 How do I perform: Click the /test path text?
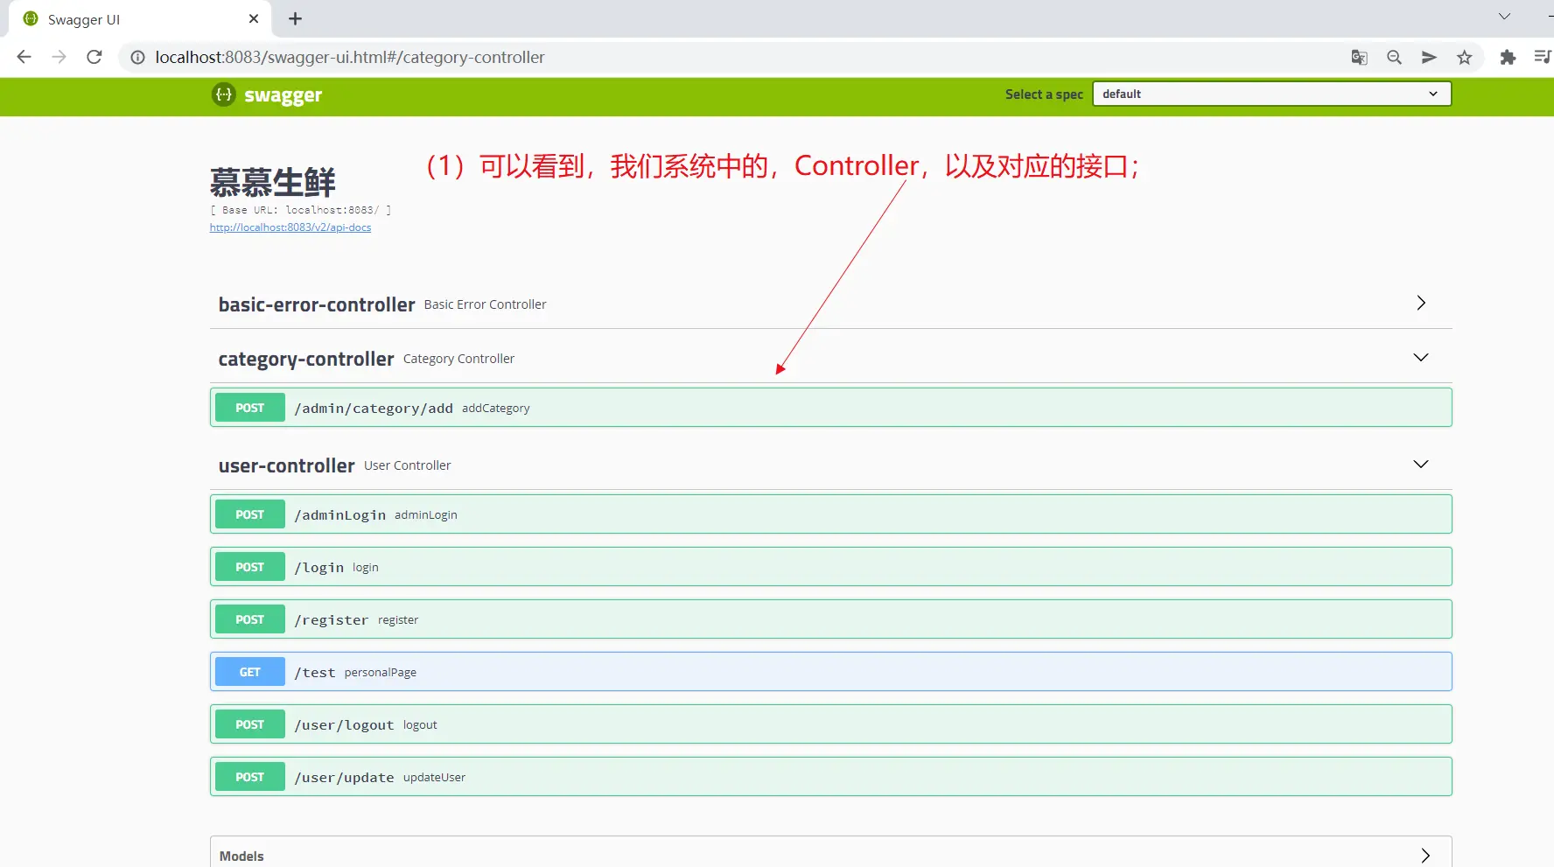point(315,673)
